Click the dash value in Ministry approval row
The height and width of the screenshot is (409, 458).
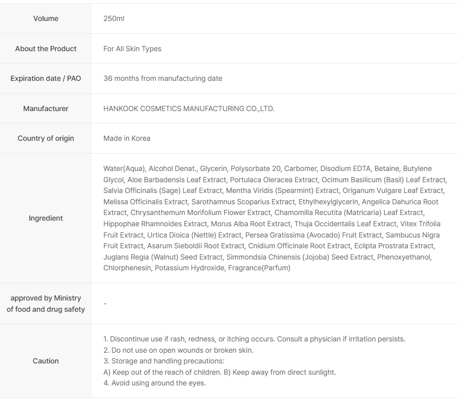coord(105,304)
